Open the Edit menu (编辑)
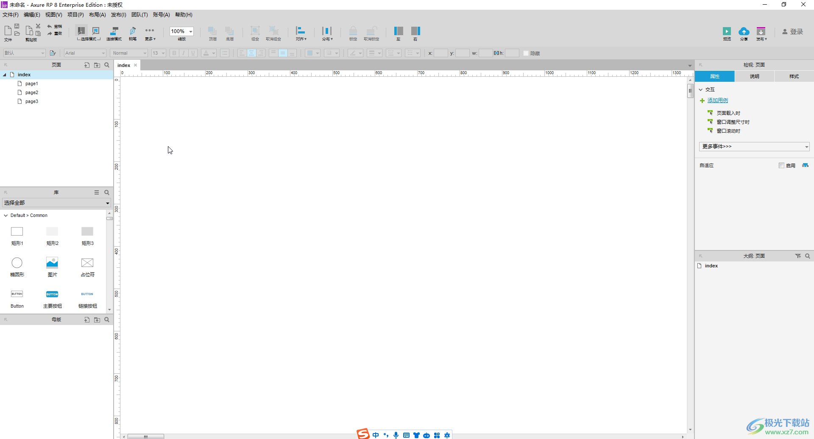 [32, 15]
